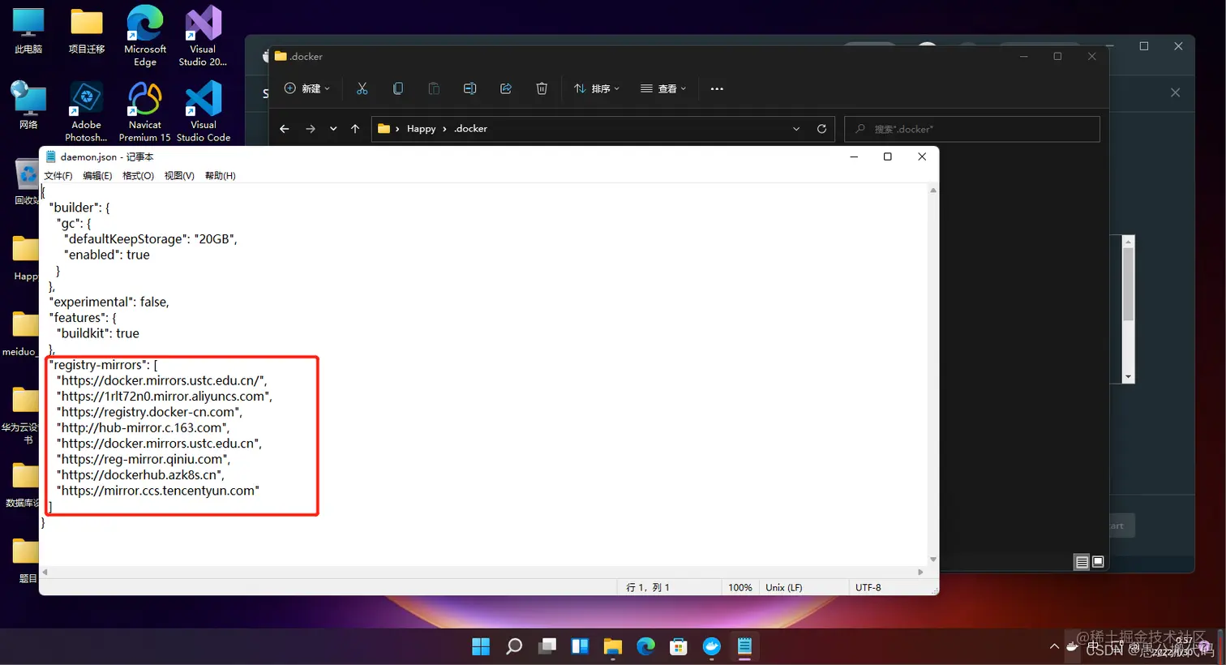Click the 搜索".docker" search box
This screenshot has height=665, width=1226.
point(972,129)
